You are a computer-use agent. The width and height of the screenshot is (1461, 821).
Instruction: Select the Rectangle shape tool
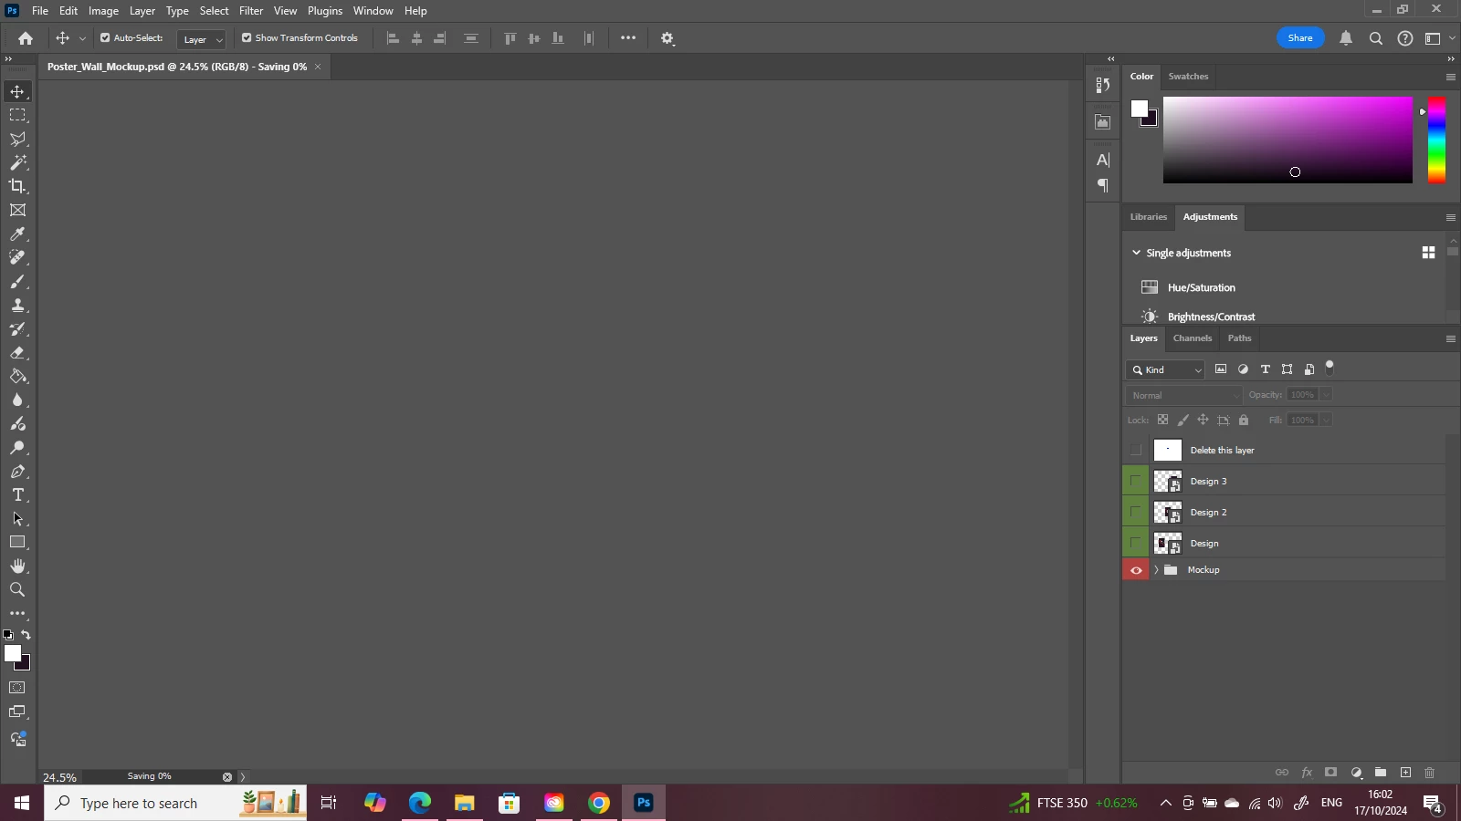(x=17, y=542)
